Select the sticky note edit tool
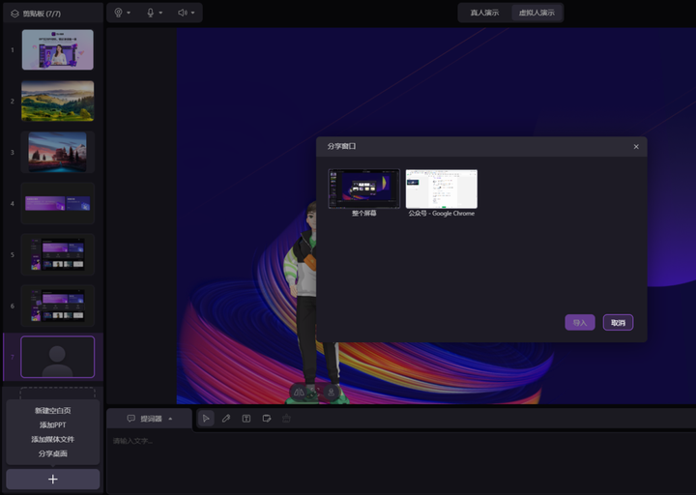This screenshot has width=696, height=495. coord(267,419)
